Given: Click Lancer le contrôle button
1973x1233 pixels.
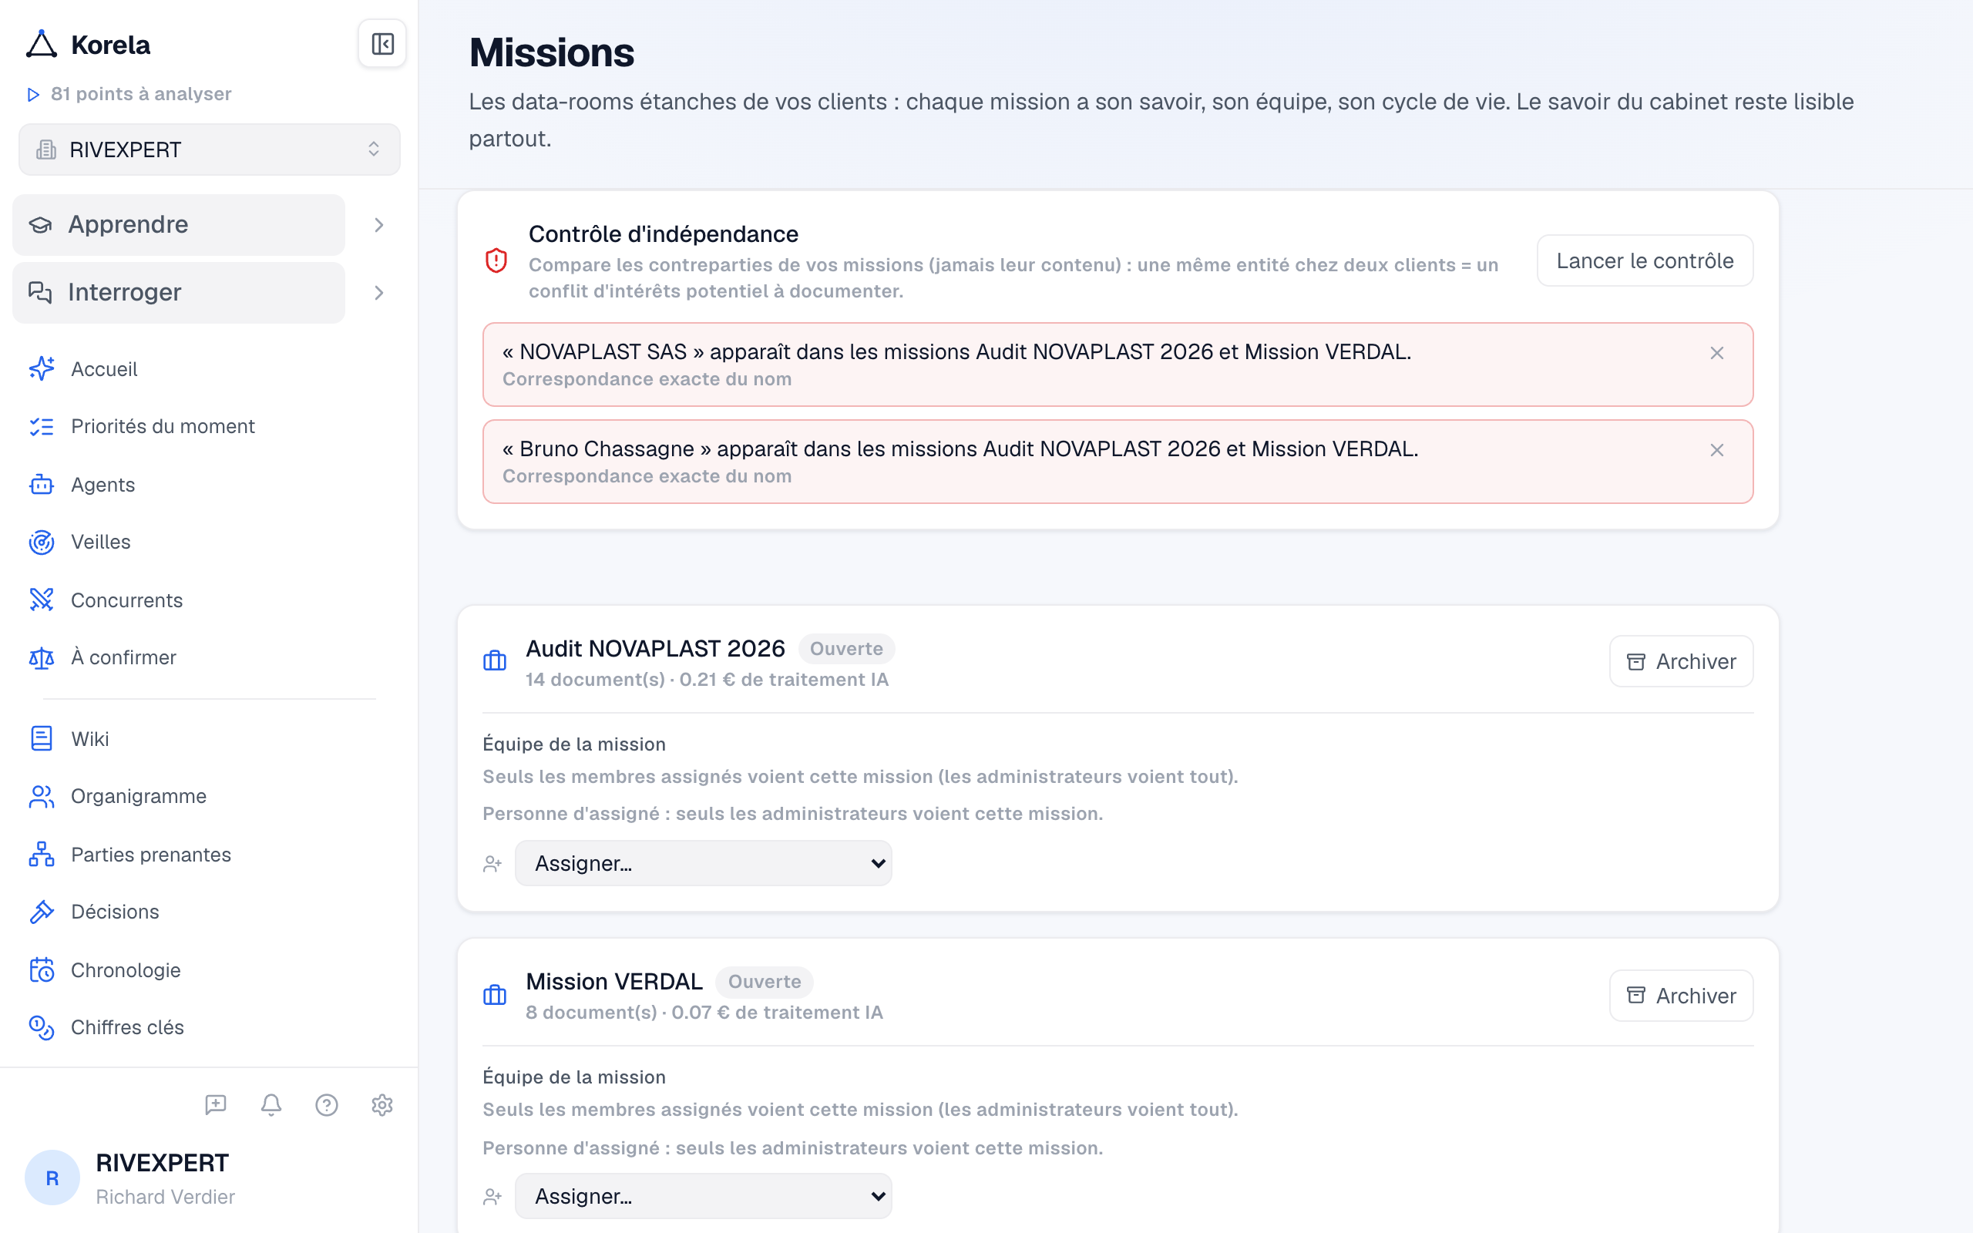Looking at the screenshot, I should 1645,261.
